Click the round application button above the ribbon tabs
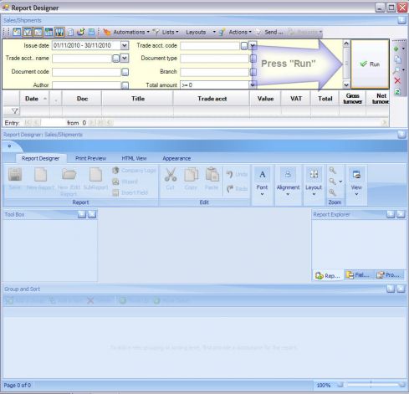 point(9,146)
